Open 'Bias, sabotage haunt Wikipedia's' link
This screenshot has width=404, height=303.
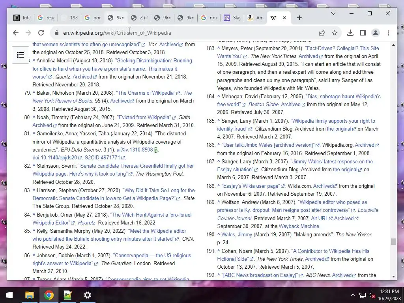[x=299, y=100]
